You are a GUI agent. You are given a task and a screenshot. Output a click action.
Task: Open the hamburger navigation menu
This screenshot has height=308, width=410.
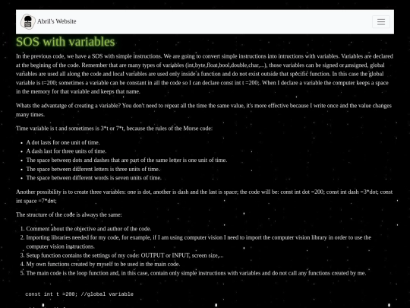[381, 22]
